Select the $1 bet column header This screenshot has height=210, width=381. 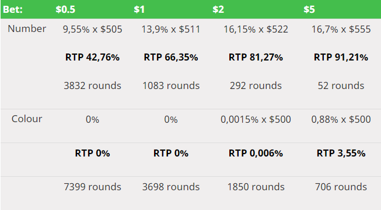[139, 9]
